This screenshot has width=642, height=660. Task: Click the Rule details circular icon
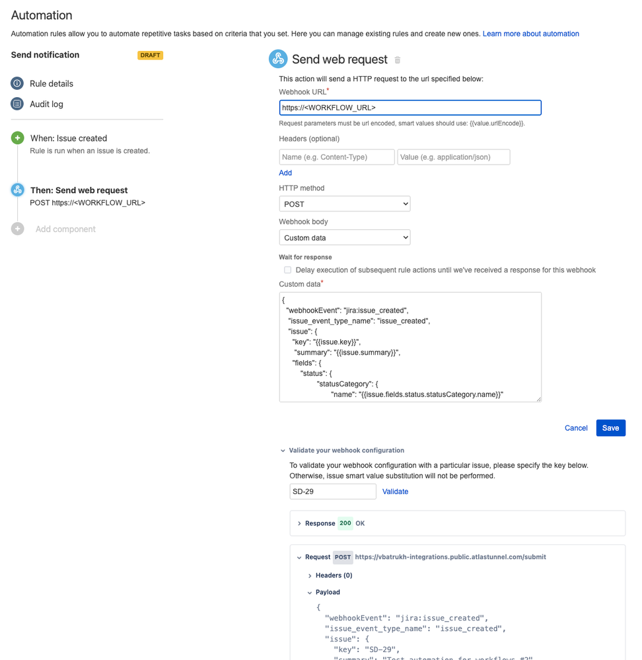pyautogui.click(x=17, y=83)
